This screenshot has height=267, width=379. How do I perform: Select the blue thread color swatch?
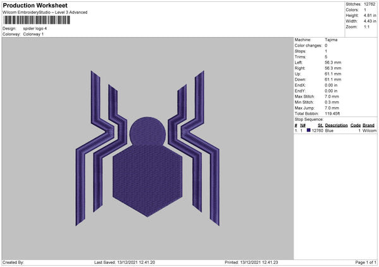(x=308, y=130)
